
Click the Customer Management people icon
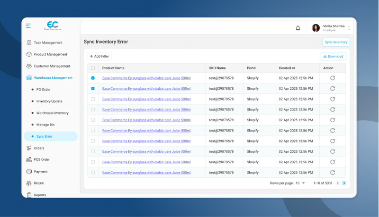coord(29,66)
